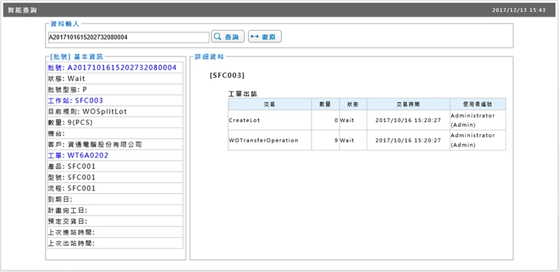This screenshot has width=560, height=272.
Task: Select the 狀態: Wait row
Action: click(x=115, y=79)
